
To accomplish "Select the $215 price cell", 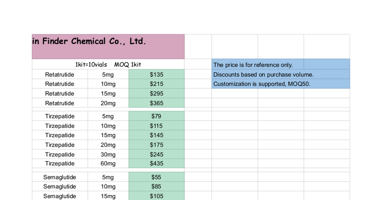I will (157, 84).
